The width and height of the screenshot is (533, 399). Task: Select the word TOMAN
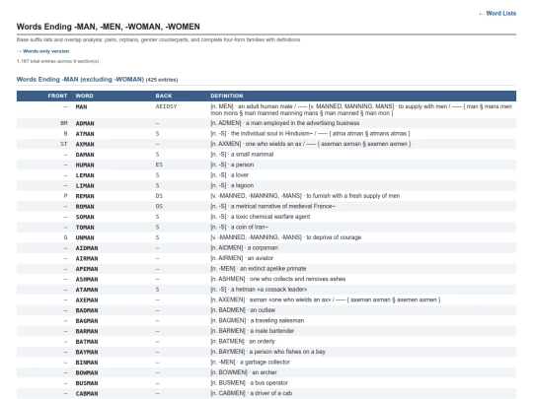point(85,228)
